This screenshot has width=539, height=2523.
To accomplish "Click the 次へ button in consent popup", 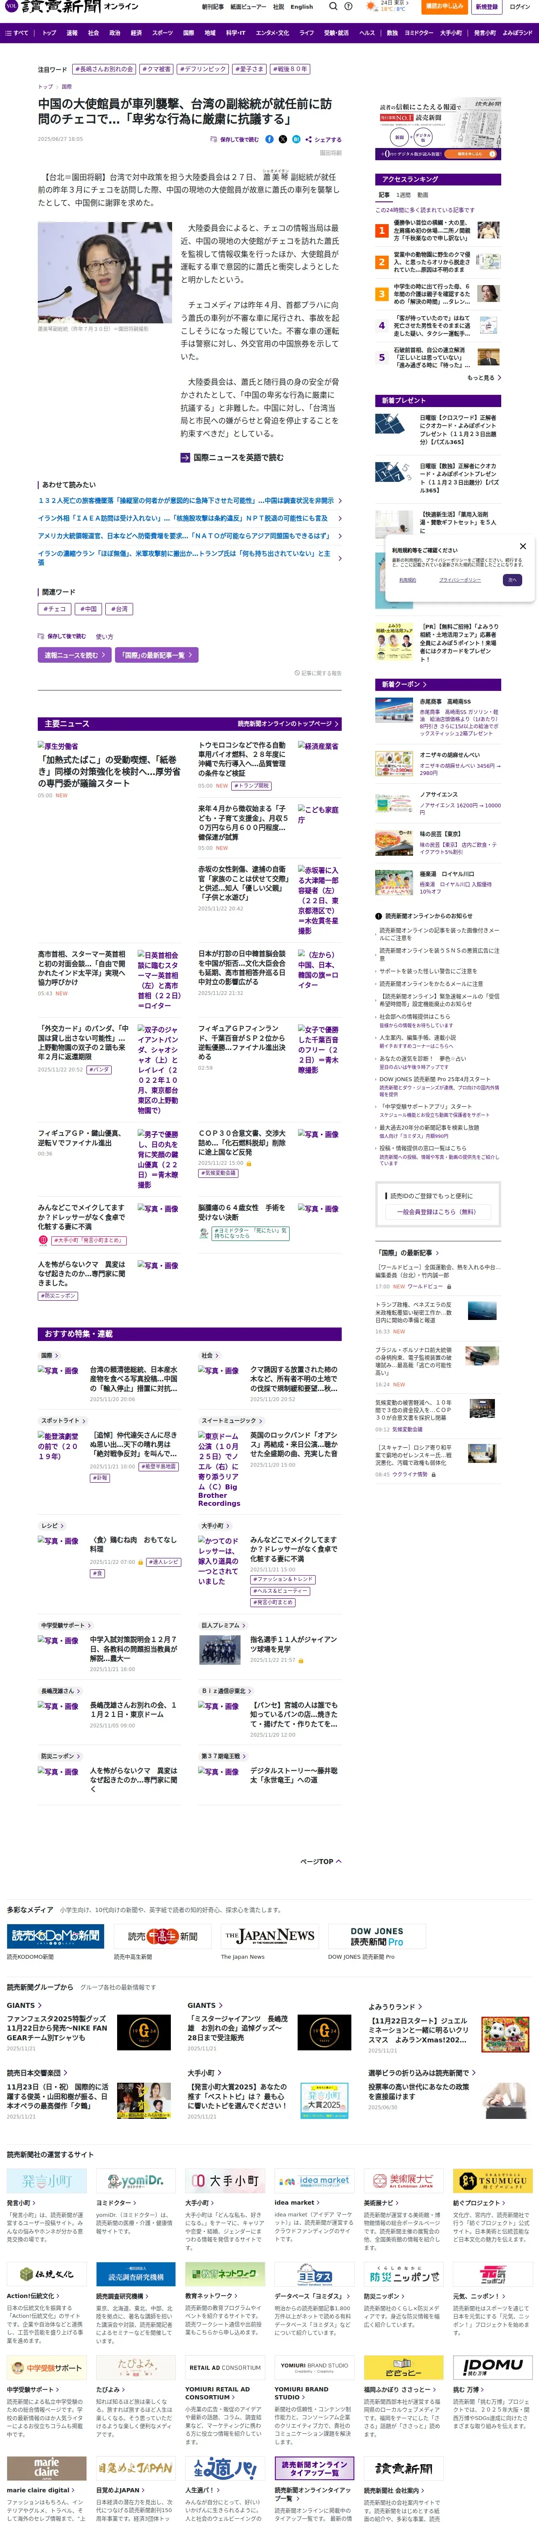I will 512,580.
